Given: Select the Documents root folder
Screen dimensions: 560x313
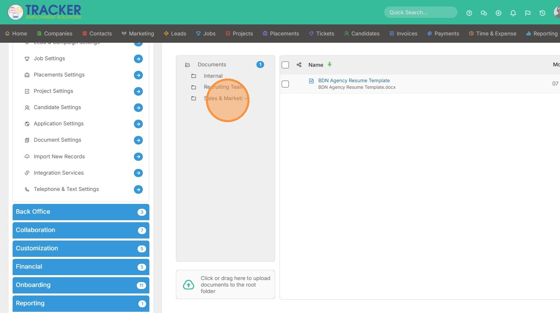Looking at the screenshot, I should click(x=212, y=65).
